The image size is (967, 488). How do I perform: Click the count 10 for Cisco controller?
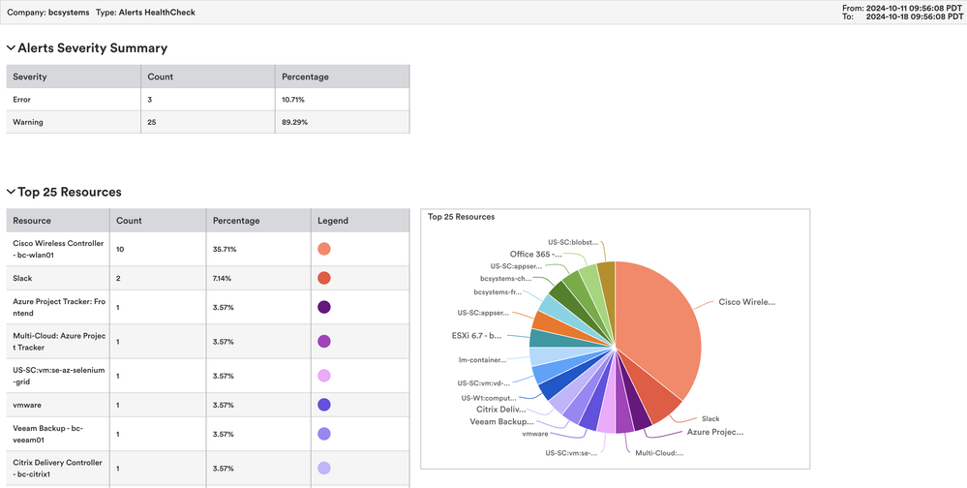120,249
